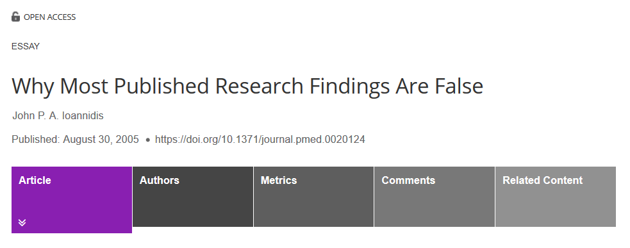
Task: Click the word "Findings" in the title
Action: click(x=349, y=87)
